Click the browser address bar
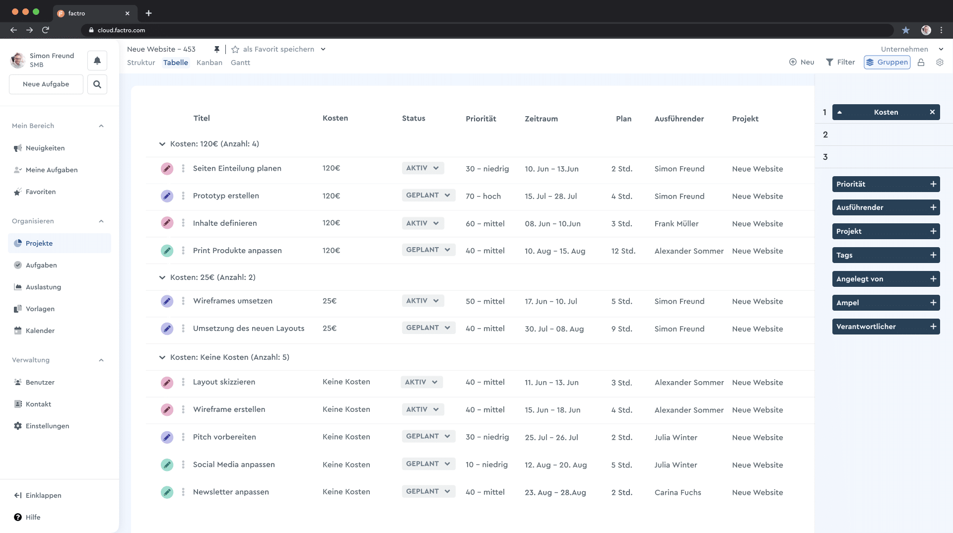Image resolution: width=953 pixels, height=533 pixels. click(486, 30)
